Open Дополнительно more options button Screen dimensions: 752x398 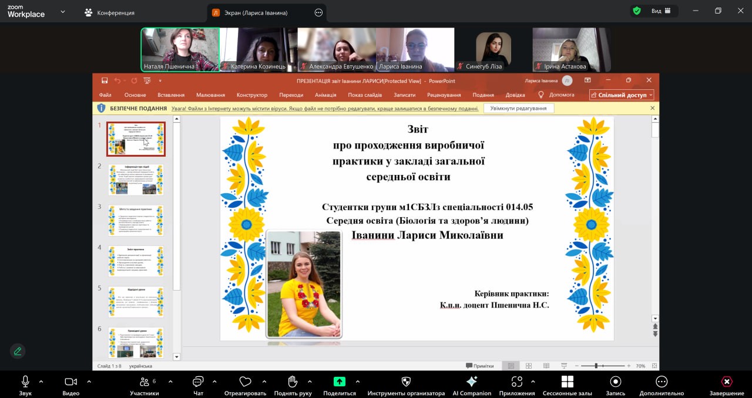[662, 383]
